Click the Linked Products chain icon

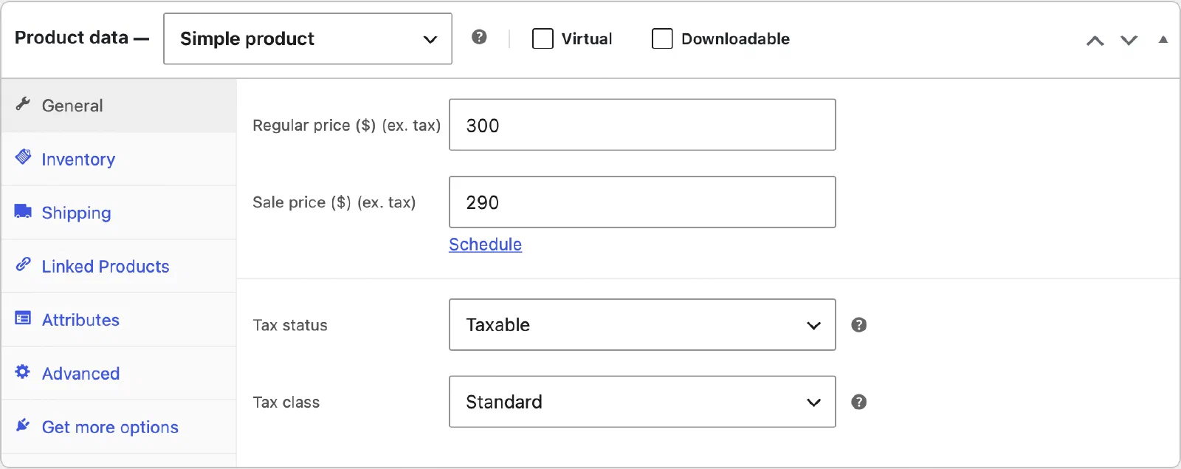tap(23, 264)
